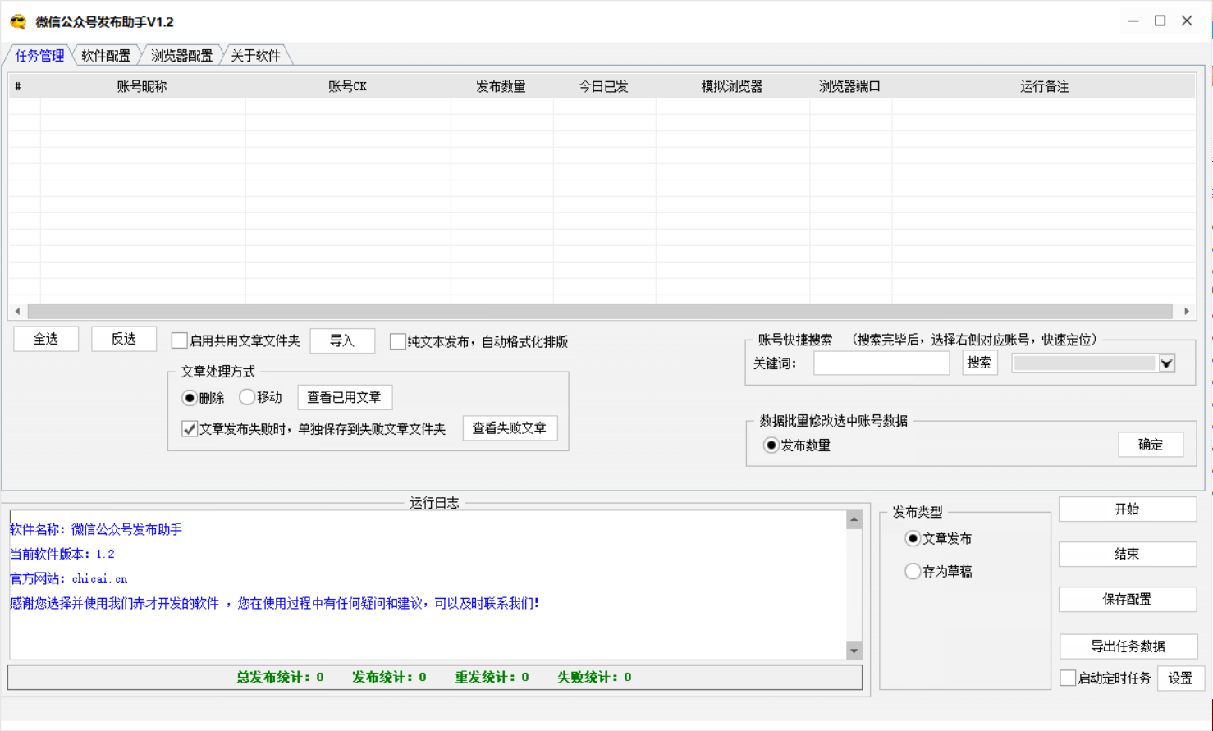The height and width of the screenshot is (731, 1213).
Task: Click the table's horizontal scrollbar left arrow
Action: (17, 311)
